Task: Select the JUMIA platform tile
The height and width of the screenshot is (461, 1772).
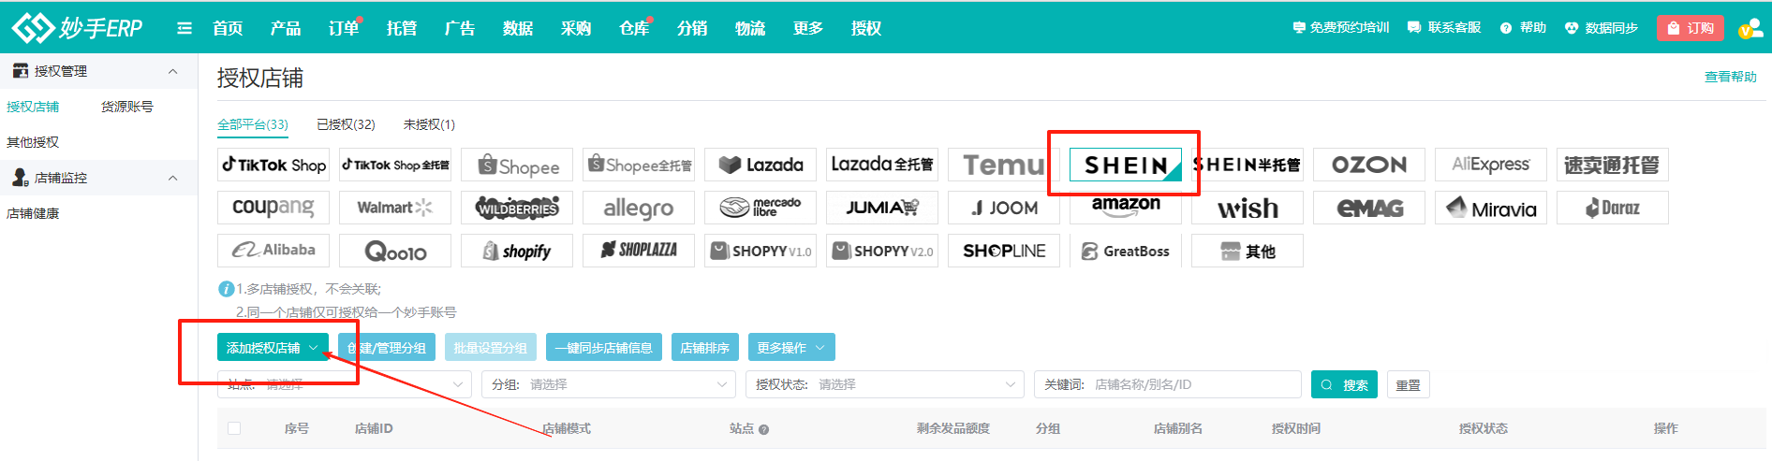Action: (882, 208)
